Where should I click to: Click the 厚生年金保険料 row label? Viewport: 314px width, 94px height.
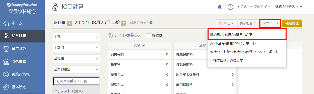(x=188, y=75)
